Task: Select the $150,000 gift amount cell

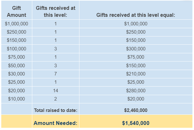Action: 16,40
